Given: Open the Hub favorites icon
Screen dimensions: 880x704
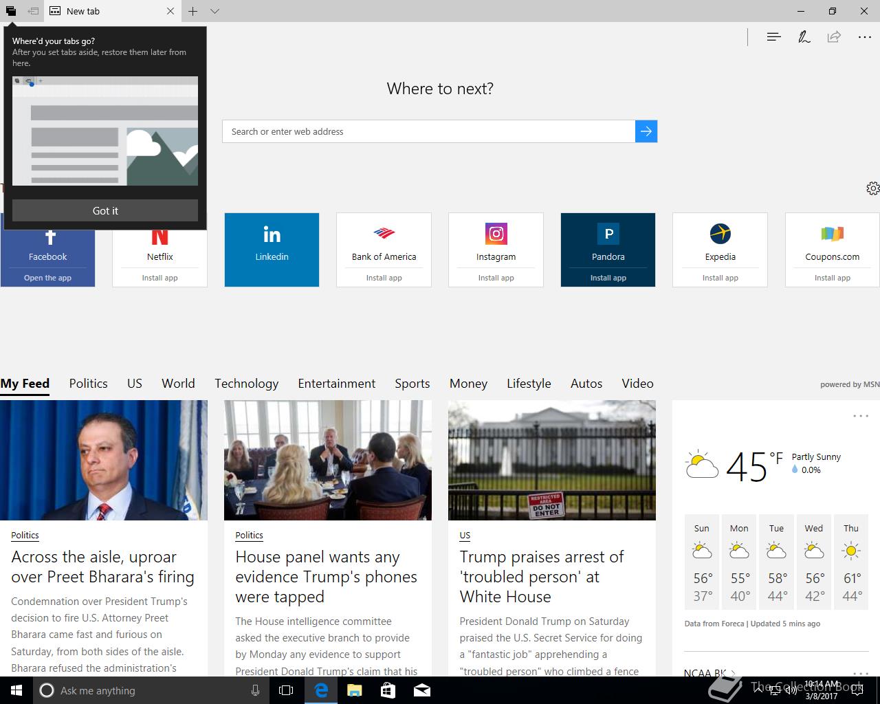Looking at the screenshot, I should click(x=773, y=36).
